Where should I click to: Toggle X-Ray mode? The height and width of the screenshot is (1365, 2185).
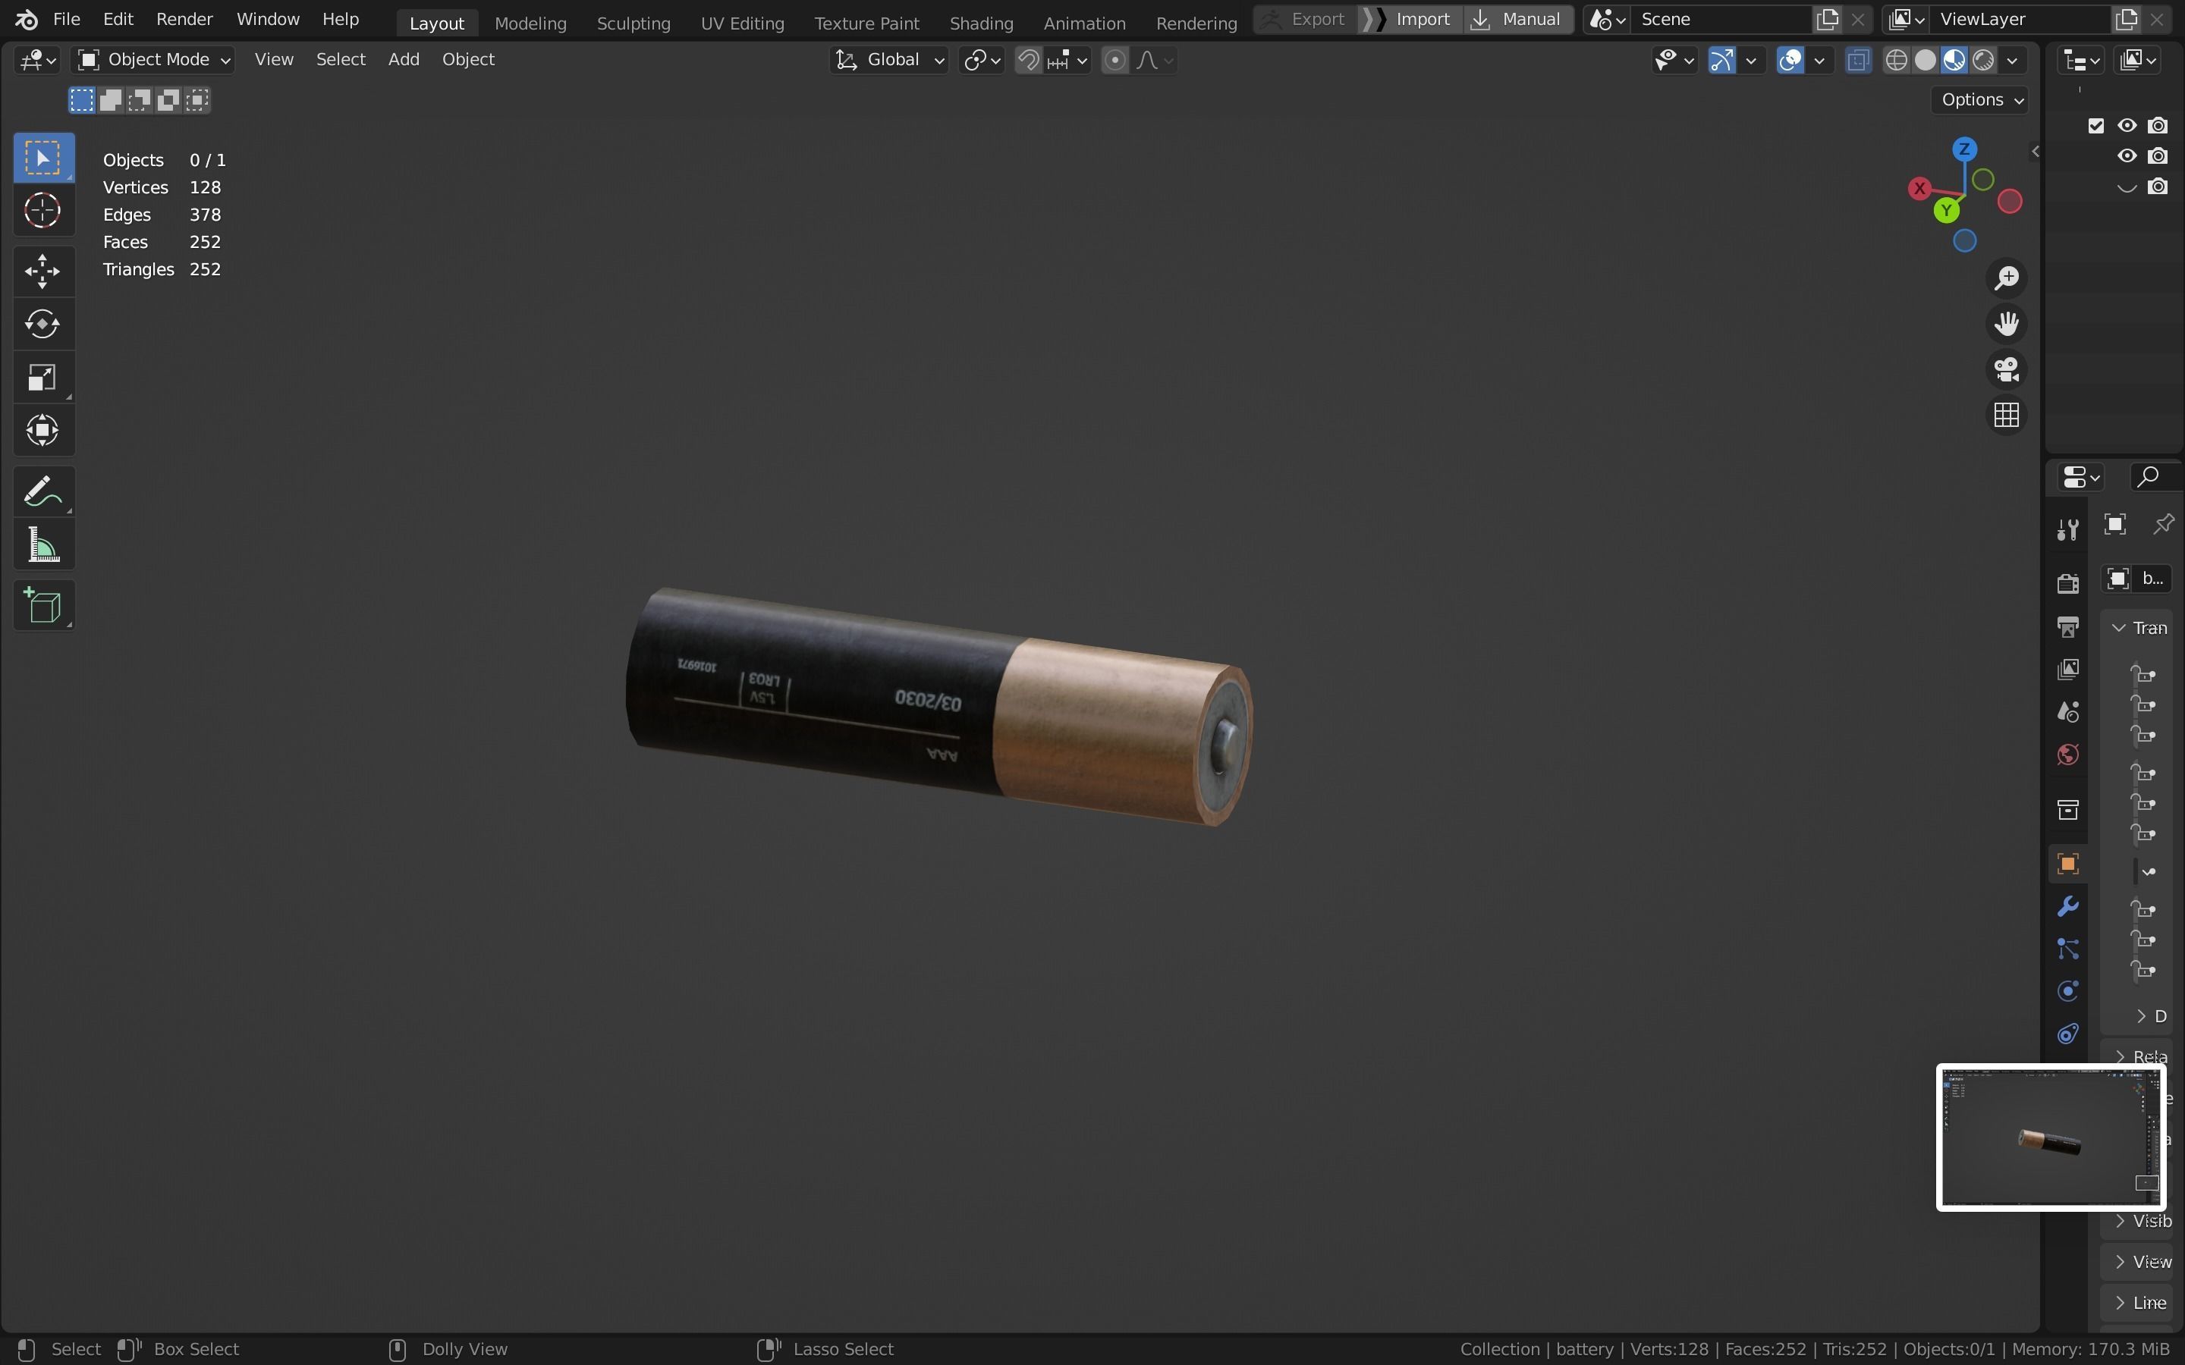click(1857, 61)
